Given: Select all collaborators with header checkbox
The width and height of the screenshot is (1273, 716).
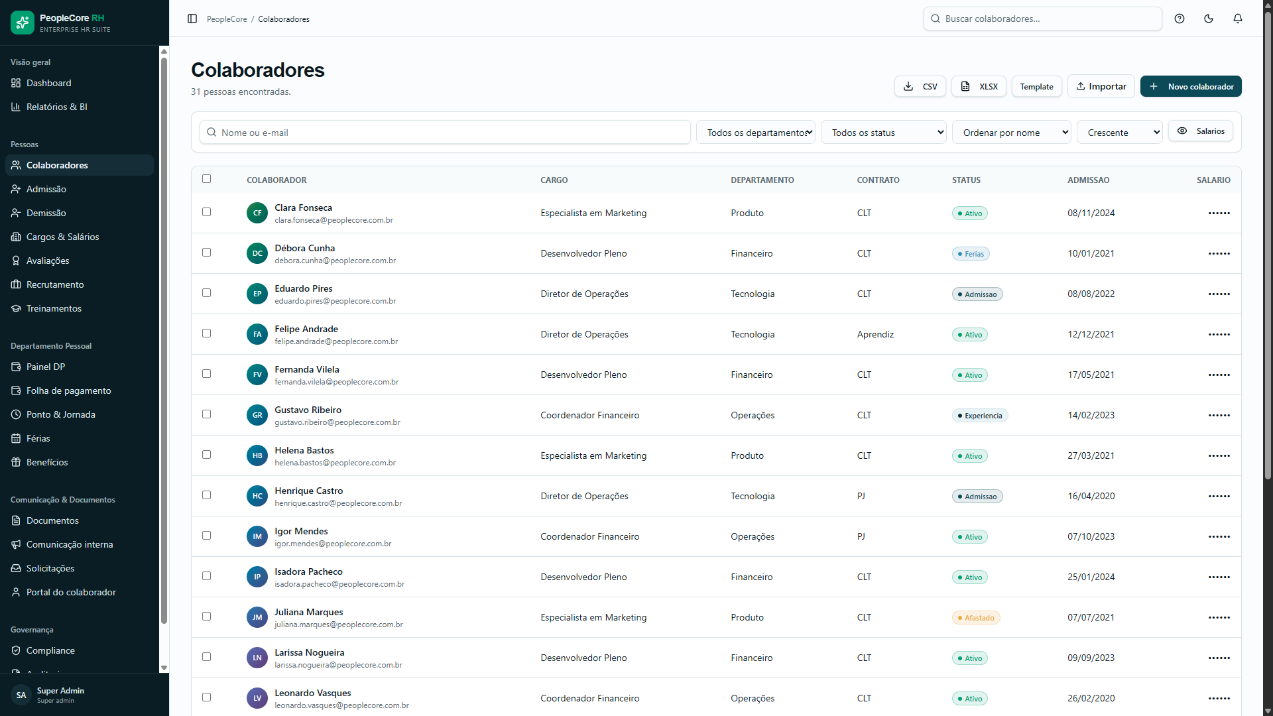Looking at the screenshot, I should (206, 179).
